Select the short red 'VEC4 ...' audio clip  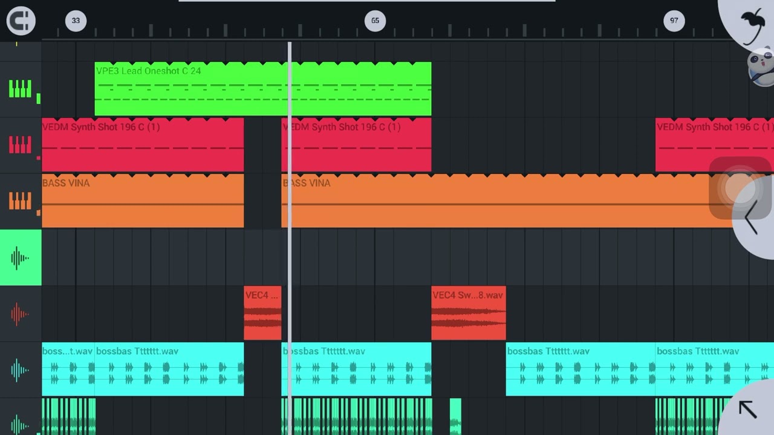click(x=262, y=314)
